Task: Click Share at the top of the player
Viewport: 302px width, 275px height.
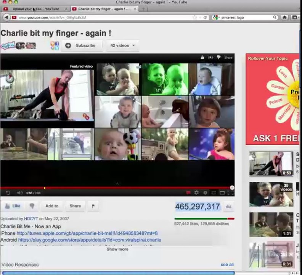Action: 228,58
